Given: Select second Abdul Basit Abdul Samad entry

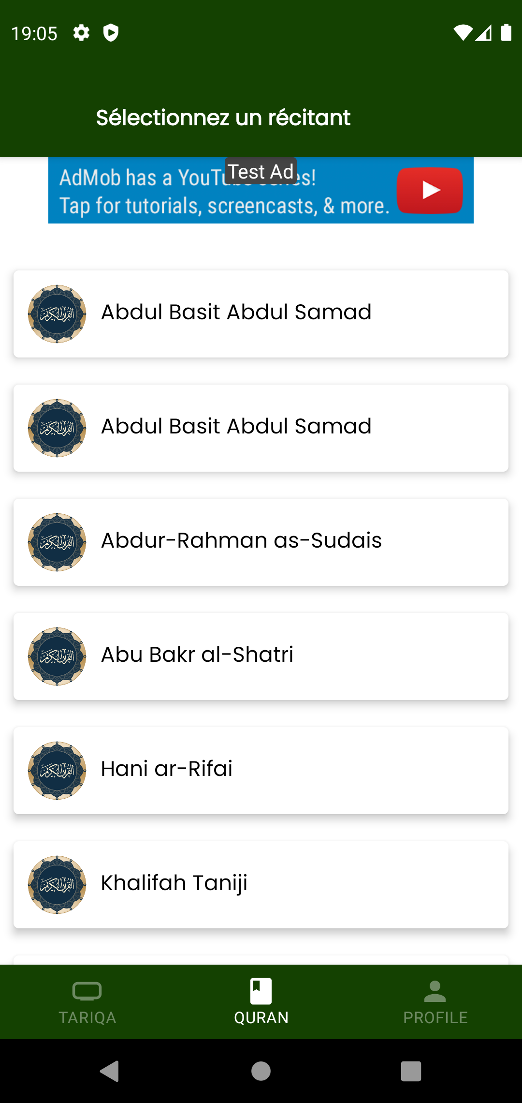Looking at the screenshot, I should (261, 428).
